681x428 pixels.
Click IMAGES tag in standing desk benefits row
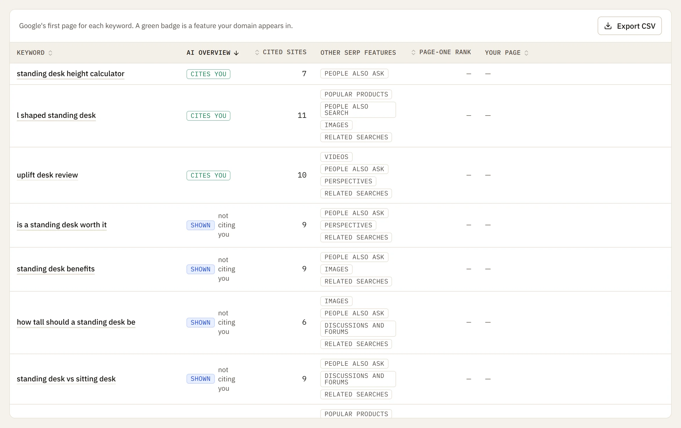(336, 269)
